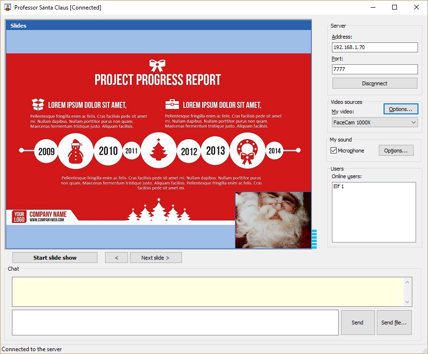Click the YOUR LOGO badge on the slide
The image size is (428, 354).
(x=19, y=217)
